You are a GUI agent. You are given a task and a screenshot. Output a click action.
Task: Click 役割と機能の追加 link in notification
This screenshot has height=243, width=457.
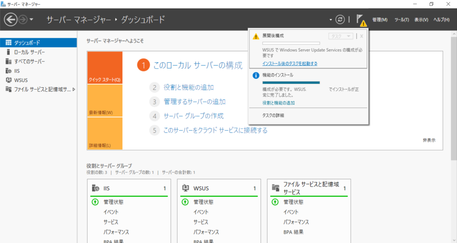click(278, 103)
